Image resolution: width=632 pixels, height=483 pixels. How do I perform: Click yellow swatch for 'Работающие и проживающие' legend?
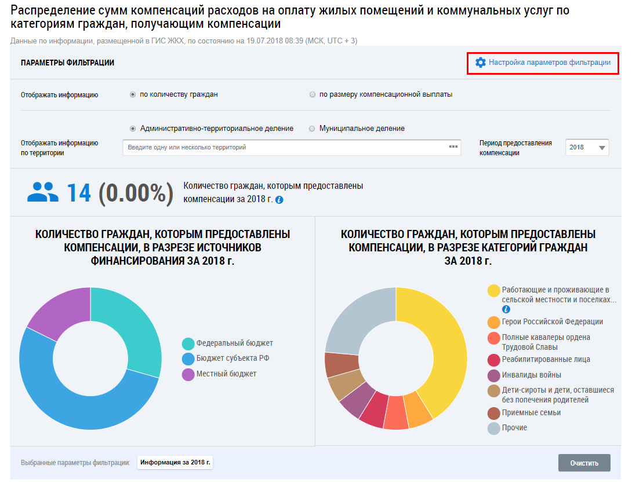pos(494,291)
